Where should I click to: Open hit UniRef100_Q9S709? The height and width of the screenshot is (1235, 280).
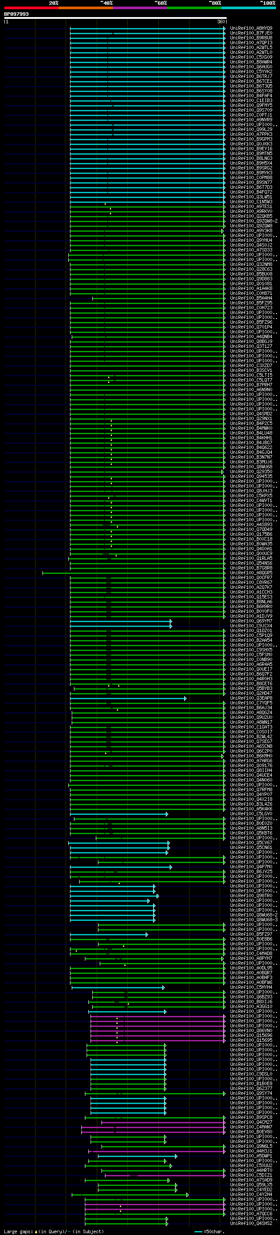point(251,110)
